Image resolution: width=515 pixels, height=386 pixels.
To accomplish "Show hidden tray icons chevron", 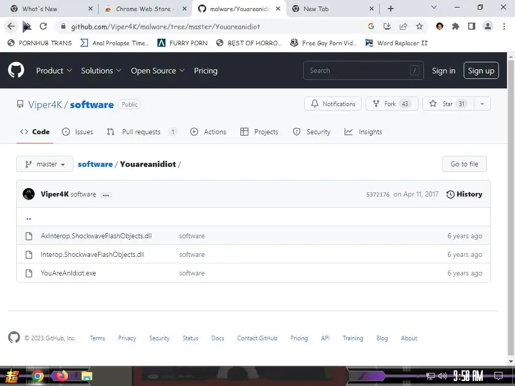I will (418, 376).
